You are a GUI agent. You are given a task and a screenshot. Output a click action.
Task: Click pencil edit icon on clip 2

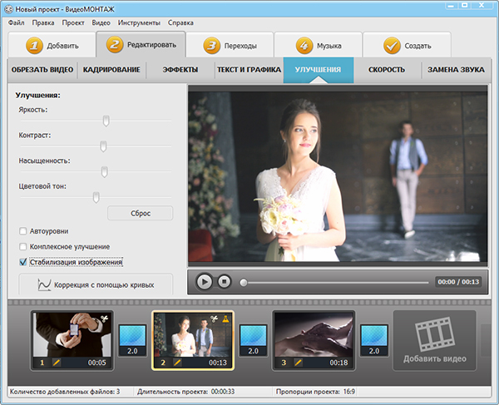coord(176,363)
